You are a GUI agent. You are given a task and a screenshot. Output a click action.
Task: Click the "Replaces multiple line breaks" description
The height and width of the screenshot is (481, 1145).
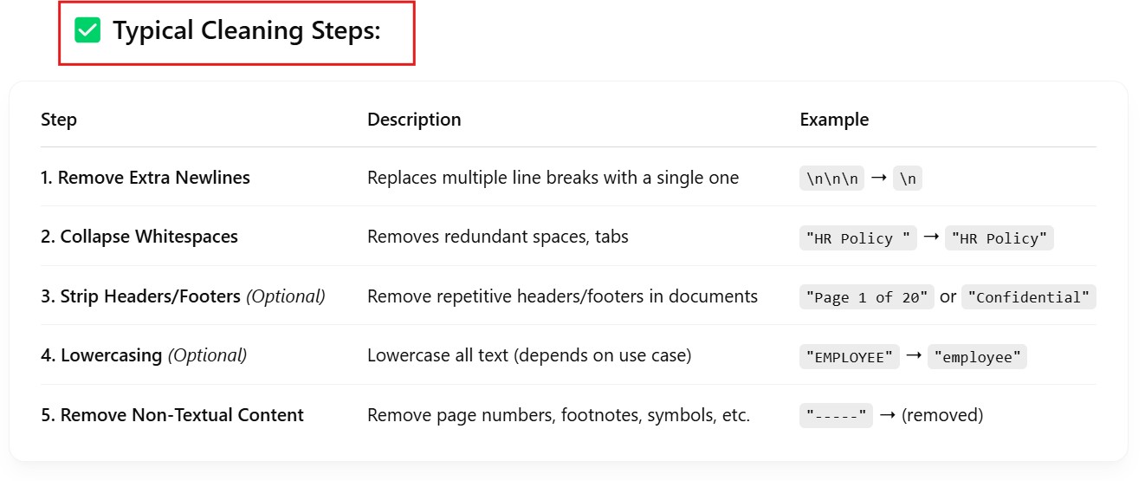(x=553, y=178)
